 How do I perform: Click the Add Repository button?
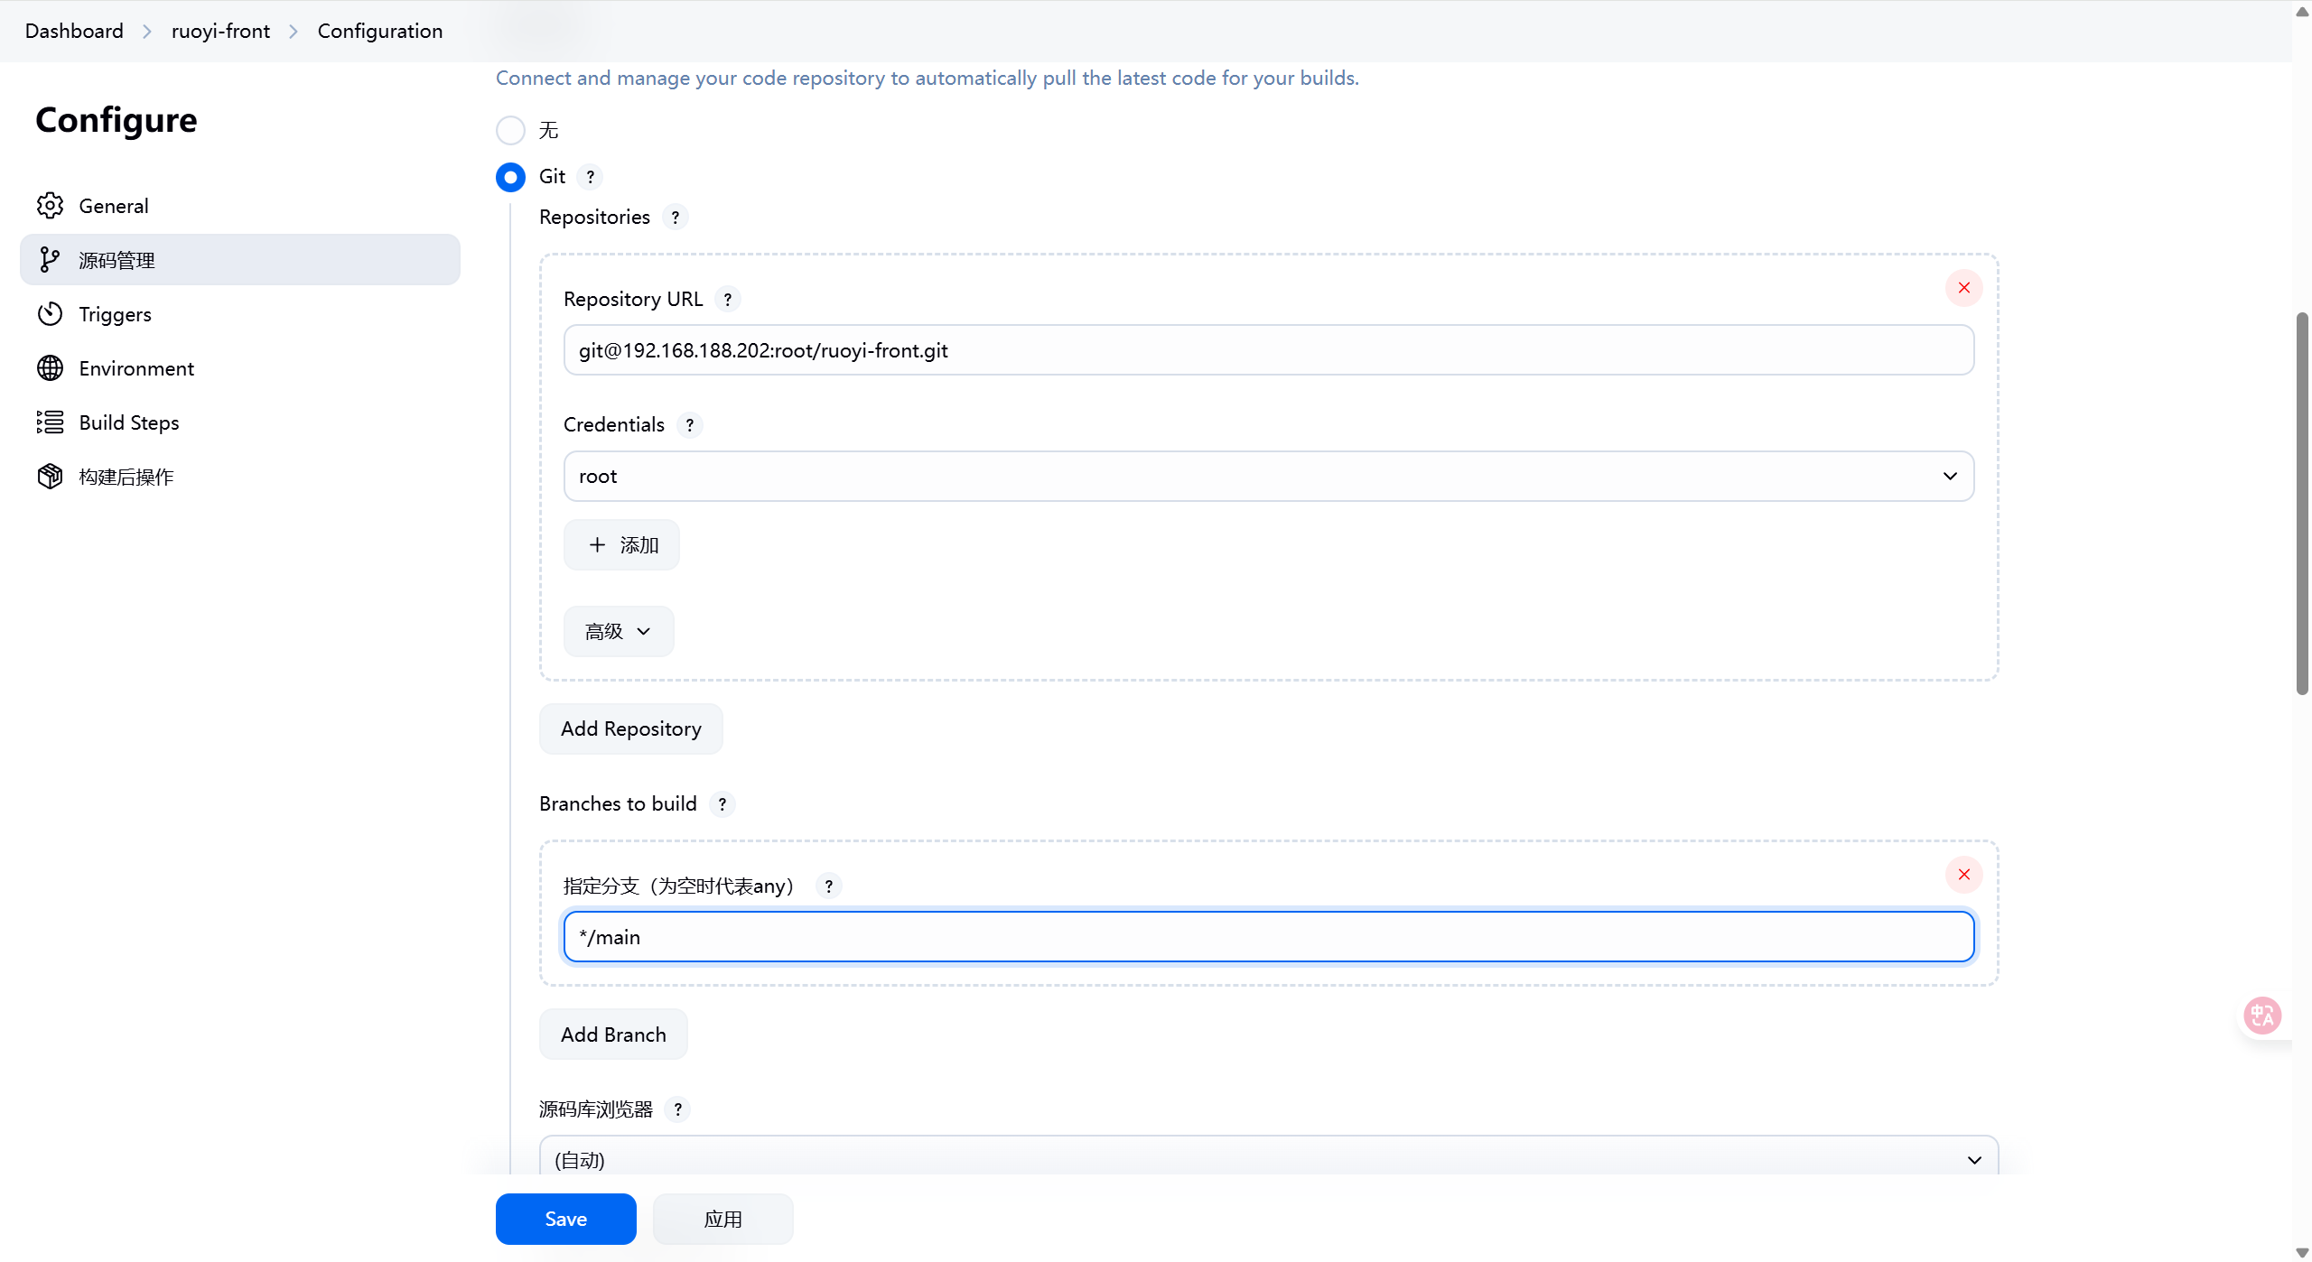tap(630, 728)
